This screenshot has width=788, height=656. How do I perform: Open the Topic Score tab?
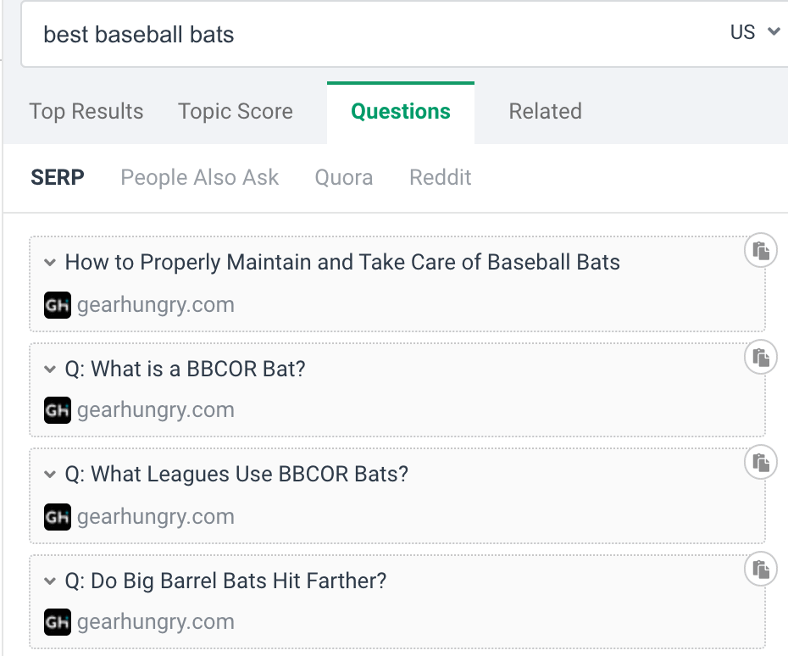point(236,112)
